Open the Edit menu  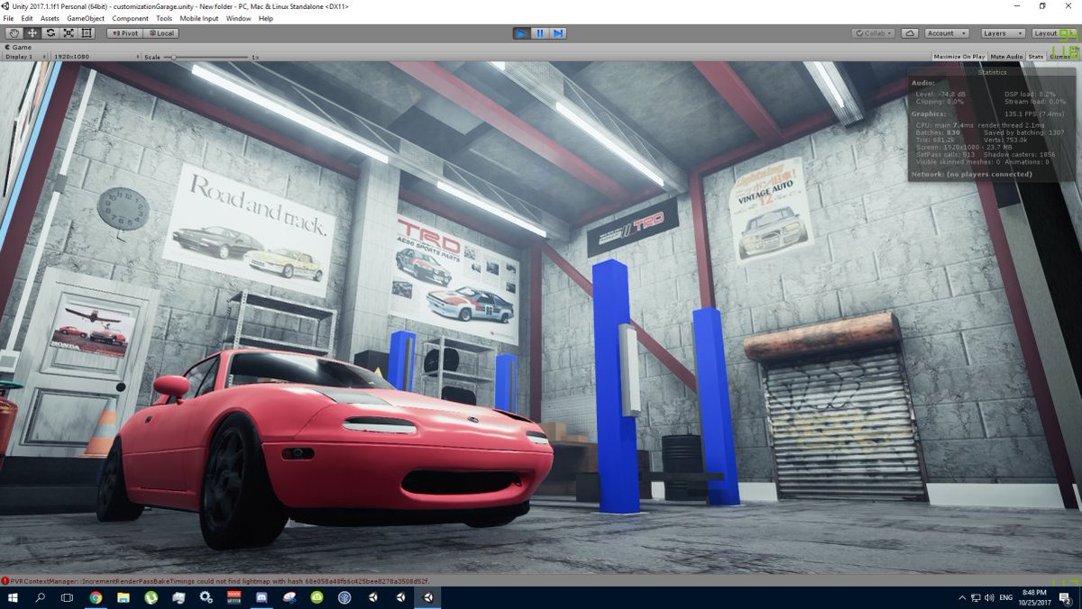point(27,18)
